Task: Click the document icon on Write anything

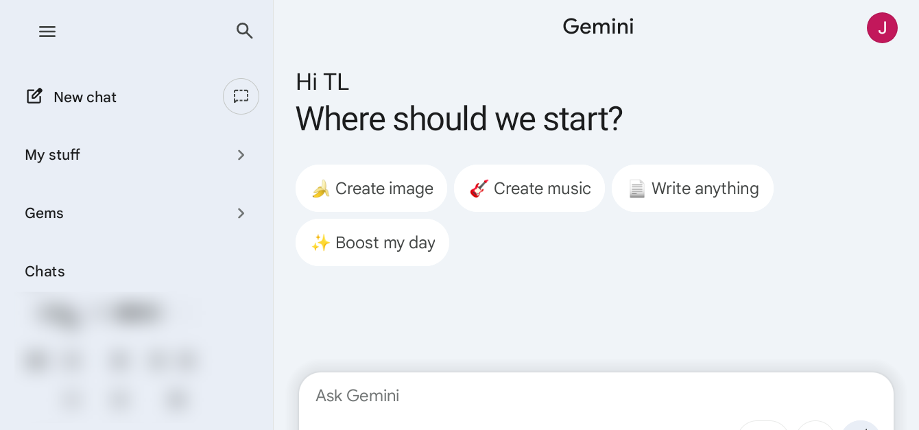Action: click(x=636, y=189)
